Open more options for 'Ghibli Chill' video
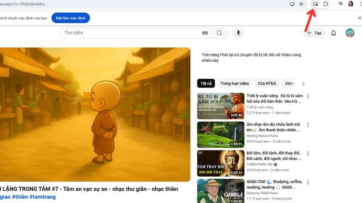This screenshot has width=362, height=203. (x=308, y=182)
